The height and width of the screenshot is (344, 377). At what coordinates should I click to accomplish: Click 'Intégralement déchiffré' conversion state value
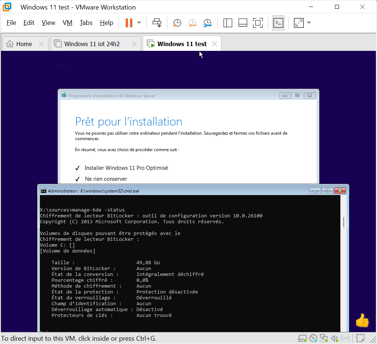click(170, 274)
